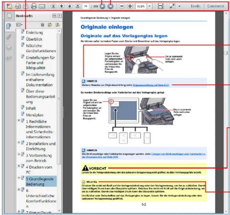Go to next page down arrow
The width and height of the screenshot is (230, 215).
pos(70,6)
